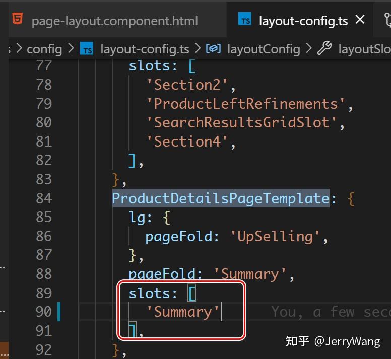Image resolution: width=391 pixels, height=359 pixels.
Task: Close the layout-config.ts tab
Action: (x=360, y=20)
